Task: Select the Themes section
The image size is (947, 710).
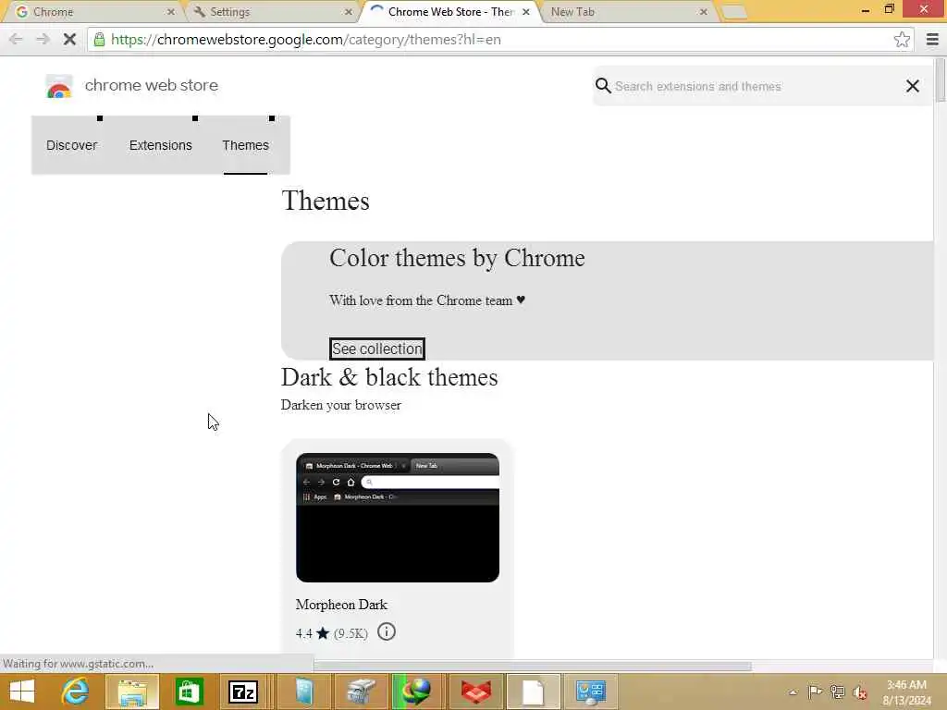Action: coord(245,145)
